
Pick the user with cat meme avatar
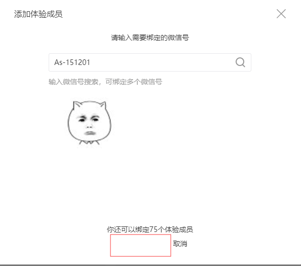pos(89,123)
